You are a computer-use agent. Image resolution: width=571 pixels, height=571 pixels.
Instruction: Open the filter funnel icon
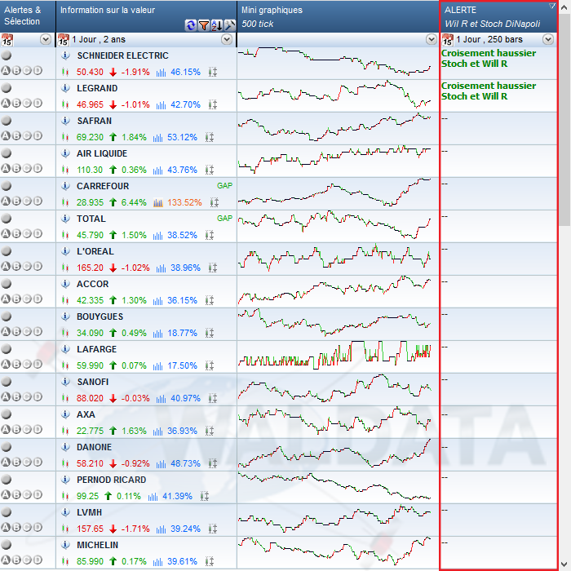[204, 25]
